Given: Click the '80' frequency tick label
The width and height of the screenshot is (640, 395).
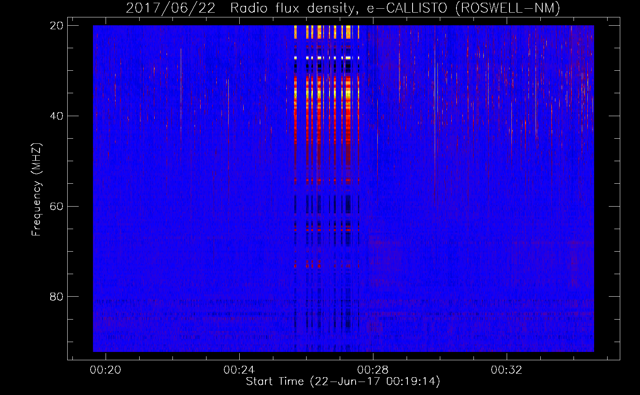Looking at the screenshot, I should pyautogui.click(x=57, y=297).
